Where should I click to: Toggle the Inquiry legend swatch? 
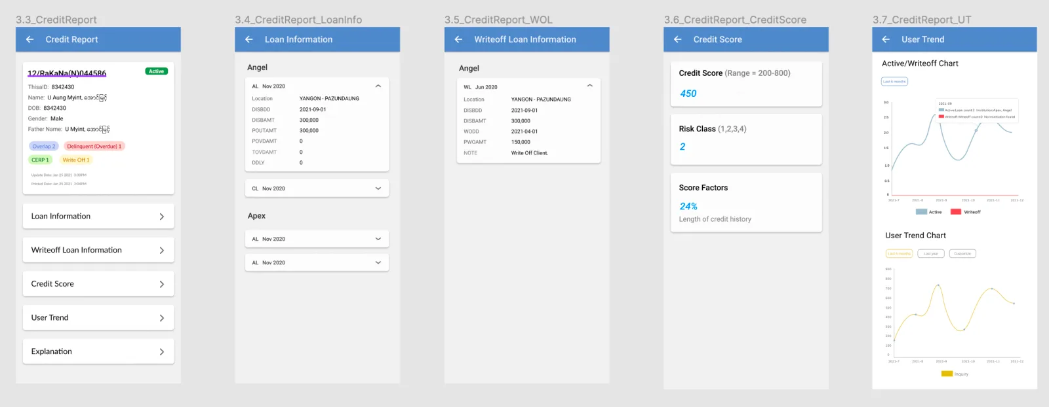pyautogui.click(x=947, y=374)
